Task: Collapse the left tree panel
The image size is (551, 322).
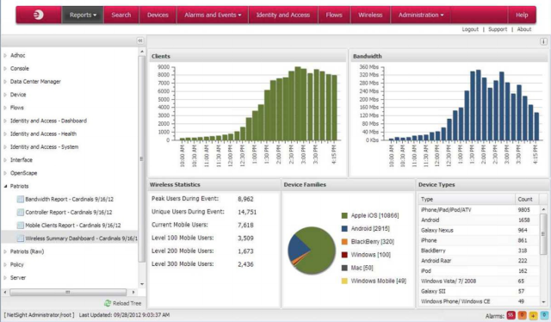Action: tap(140, 40)
